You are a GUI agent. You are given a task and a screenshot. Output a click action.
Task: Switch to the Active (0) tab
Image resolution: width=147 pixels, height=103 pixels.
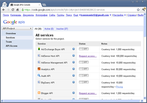[x=49, y=29]
